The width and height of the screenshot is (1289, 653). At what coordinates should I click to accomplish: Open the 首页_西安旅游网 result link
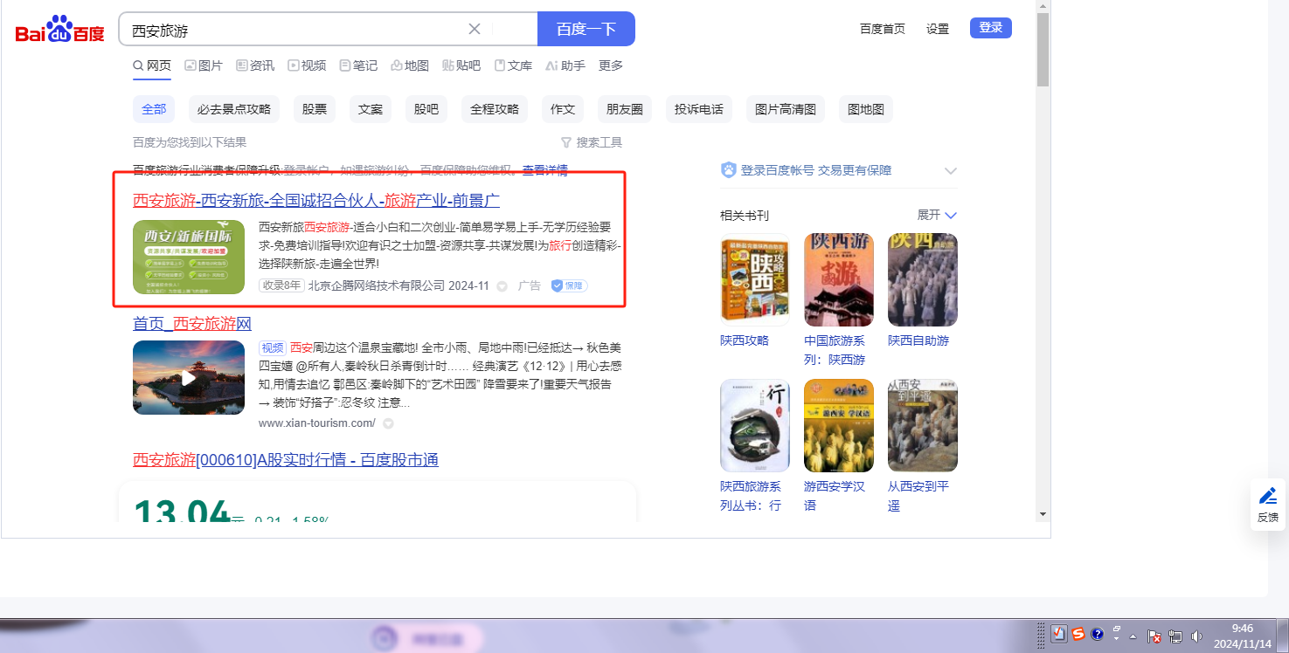[192, 324]
